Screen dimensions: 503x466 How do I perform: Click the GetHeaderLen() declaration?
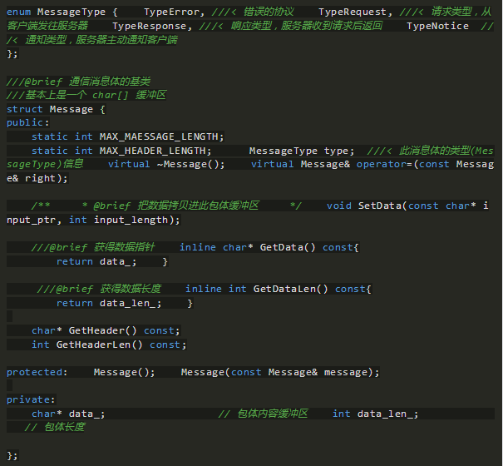(118, 345)
